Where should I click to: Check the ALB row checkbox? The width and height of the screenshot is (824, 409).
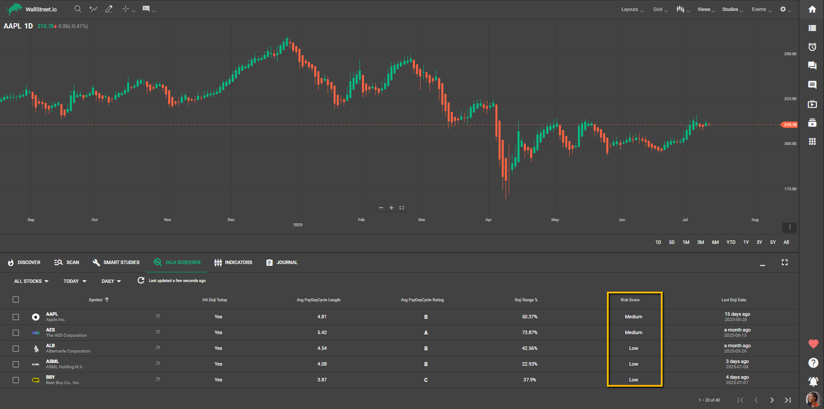pyautogui.click(x=16, y=349)
